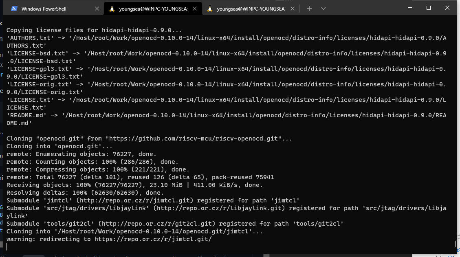Click the Linux penguin icon on third tab
The height and width of the screenshot is (257, 460).
(x=209, y=9)
